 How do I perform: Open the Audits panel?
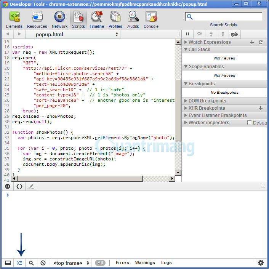tap(133, 19)
